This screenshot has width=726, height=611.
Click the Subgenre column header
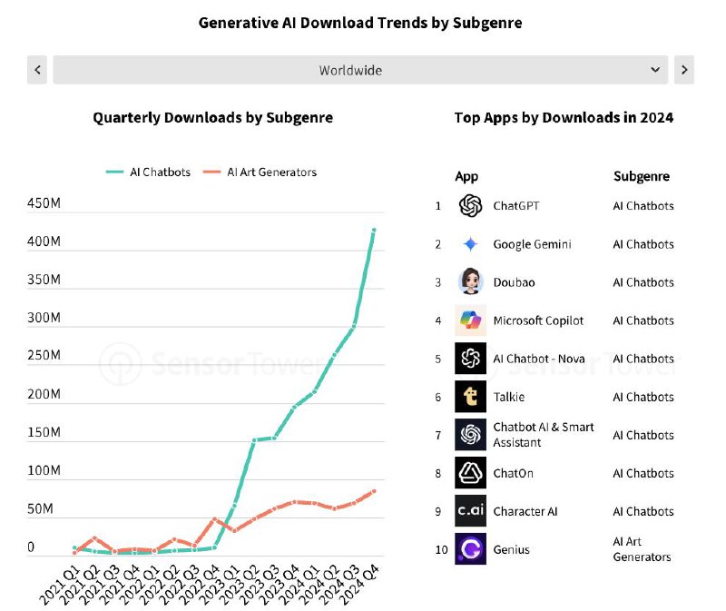[642, 176]
